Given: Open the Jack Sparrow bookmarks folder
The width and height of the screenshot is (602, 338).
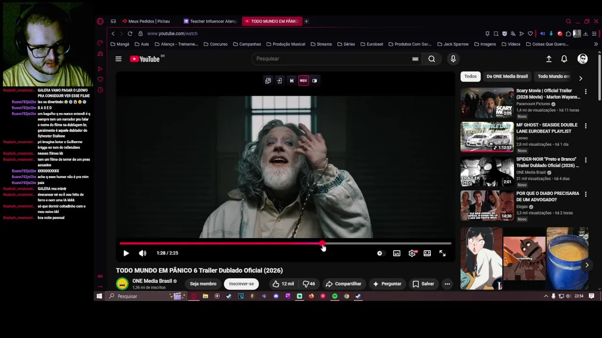Looking at the screenshot, I should click(453, 44).
